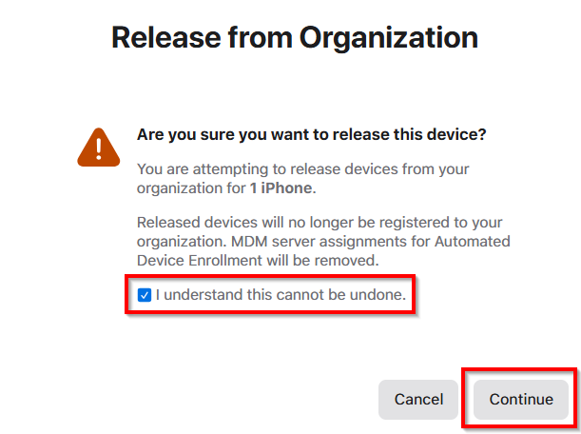Click the word 'Release' in the dialog title
The height and width of the screenshot is (434, 581).
tap(166, 38)
